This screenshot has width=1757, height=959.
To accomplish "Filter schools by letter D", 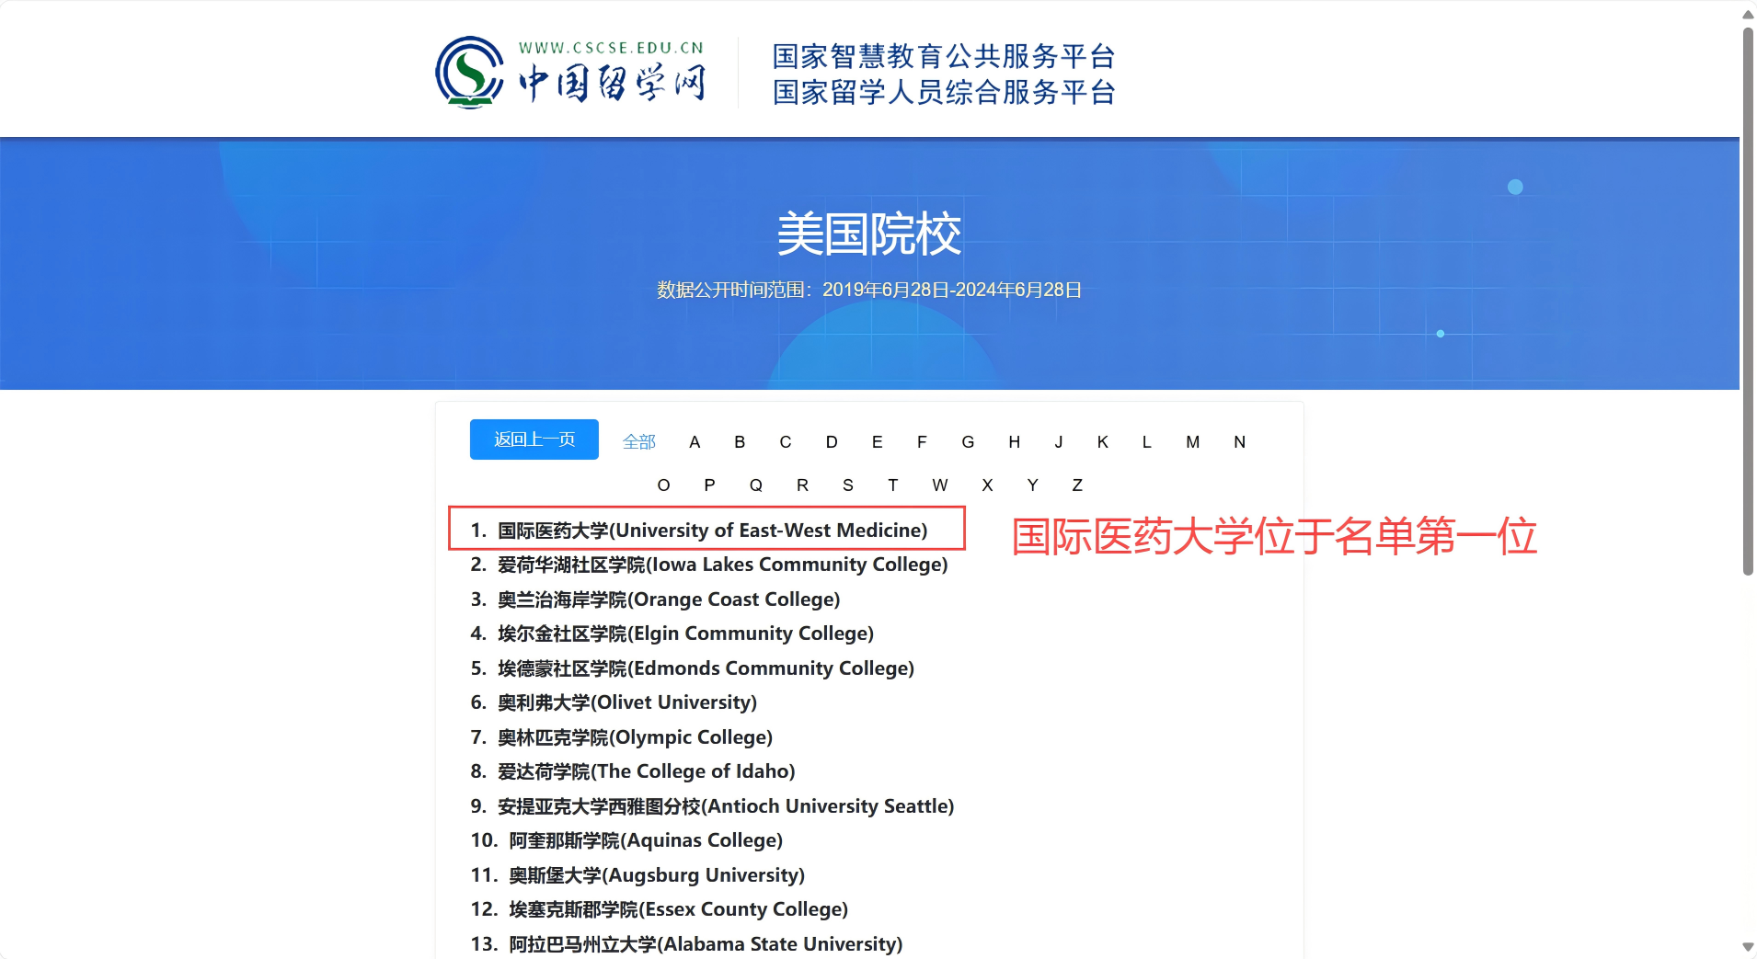I will [x=832, y=442].
